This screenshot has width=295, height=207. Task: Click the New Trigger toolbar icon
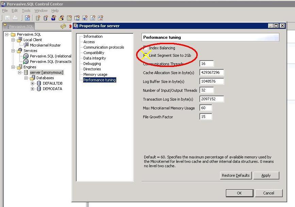pyautogui.click(x=100, y=18)
